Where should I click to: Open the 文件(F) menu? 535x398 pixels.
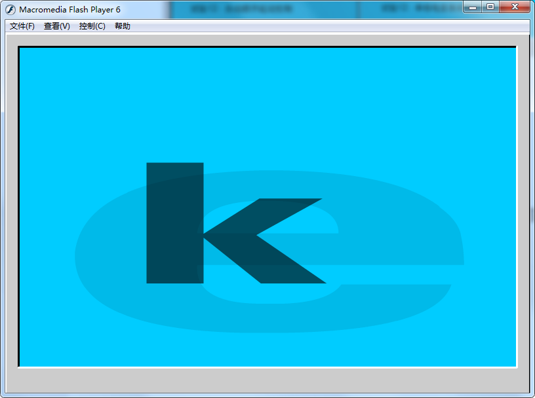[22, 26]
